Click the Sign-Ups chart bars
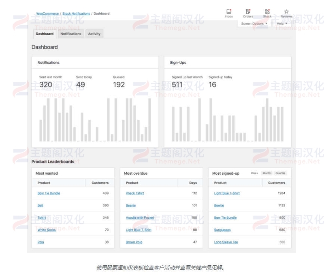This screenshot has width=324, height=275. (228, 120)
